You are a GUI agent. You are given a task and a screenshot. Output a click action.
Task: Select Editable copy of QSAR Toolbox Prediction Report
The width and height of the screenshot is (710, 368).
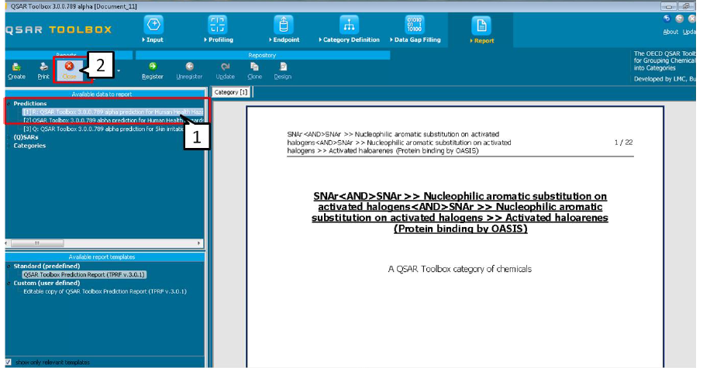pos(105,291)
